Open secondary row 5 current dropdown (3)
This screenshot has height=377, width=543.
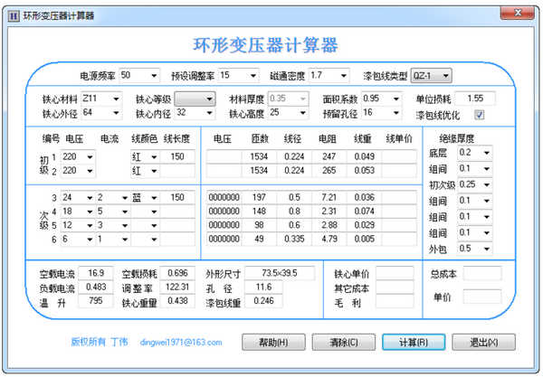click(x=125, y=225)
